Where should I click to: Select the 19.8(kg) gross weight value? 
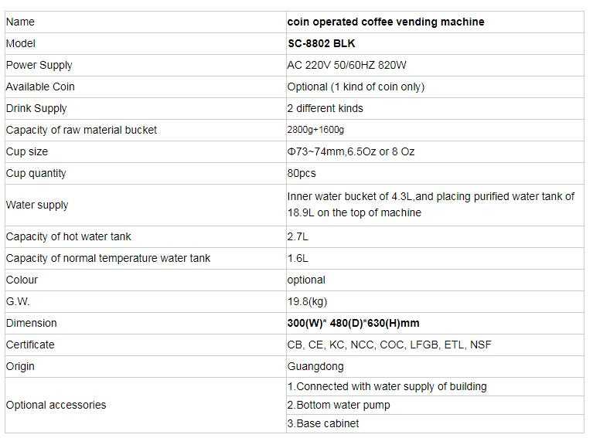click(307, 301)
